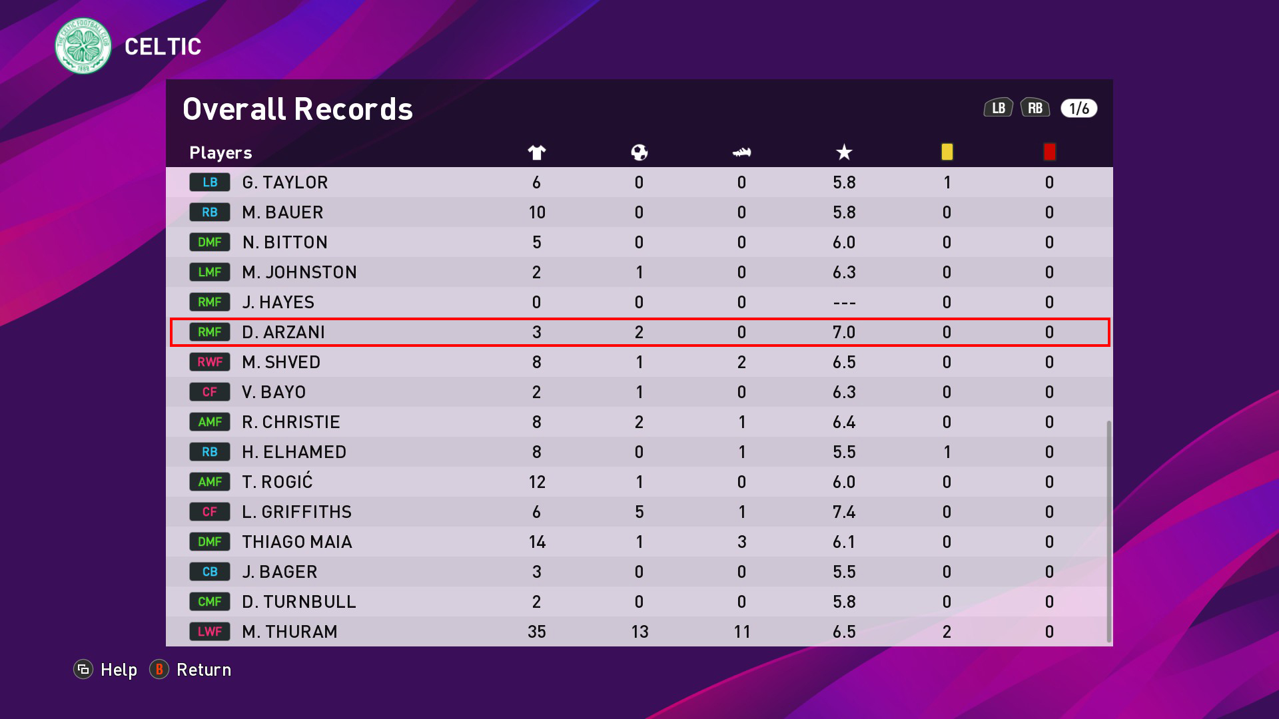Image resolution: width=1279 pixels, height=719 pixels.
Task: Select the D. Arzani player row
Action: [x=639, y=332]
